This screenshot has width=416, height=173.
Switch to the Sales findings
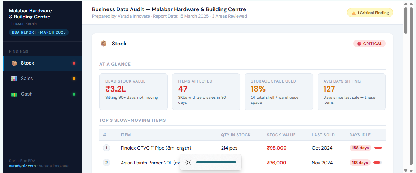27,79
